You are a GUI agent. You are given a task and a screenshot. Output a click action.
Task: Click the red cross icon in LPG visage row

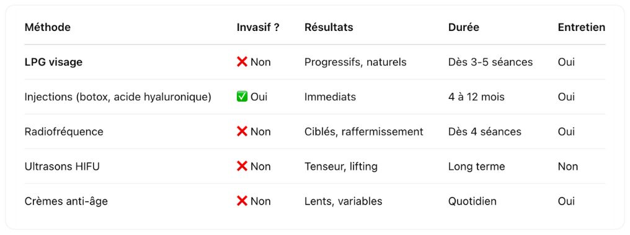point(242,62)
